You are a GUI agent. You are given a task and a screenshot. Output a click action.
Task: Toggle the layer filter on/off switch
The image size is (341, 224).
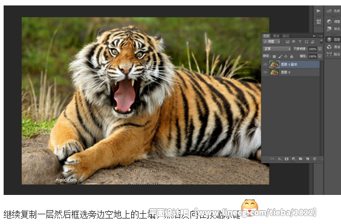coord(321,42)
